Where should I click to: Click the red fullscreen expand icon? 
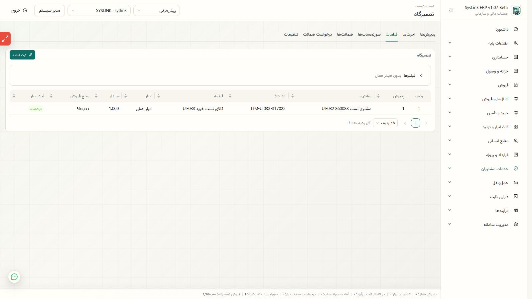click(5, 39)
